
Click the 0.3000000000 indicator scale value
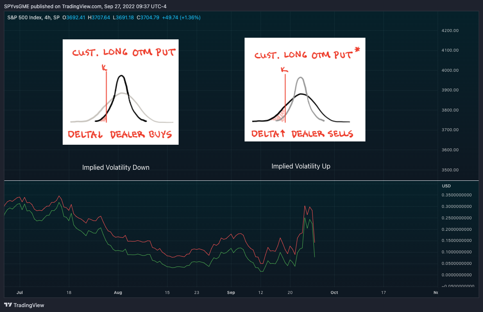point(456,207)
